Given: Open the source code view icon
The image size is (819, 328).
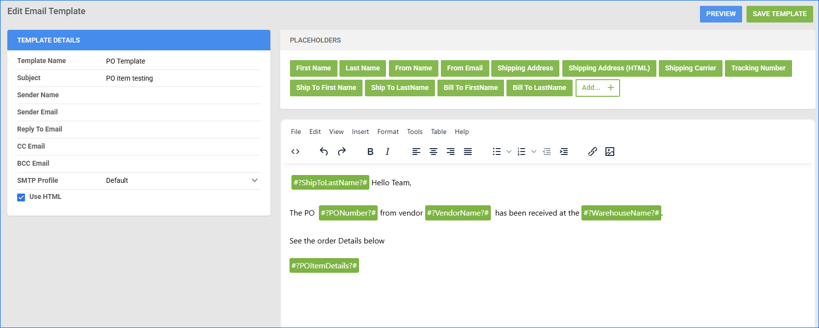Looking at the screenshot, I should coord(295,152).
